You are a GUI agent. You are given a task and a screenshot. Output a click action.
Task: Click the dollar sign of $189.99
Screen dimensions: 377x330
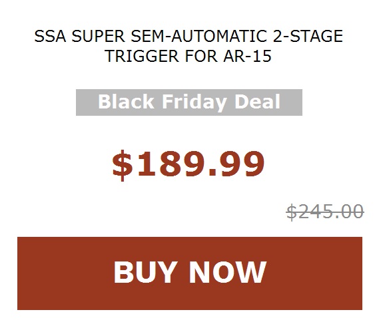[x=123, y=165]
